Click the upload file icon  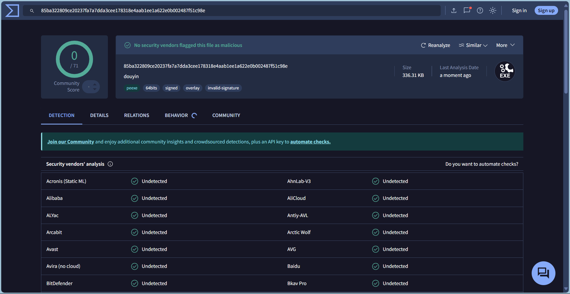pyautogui.click(x=454, y=11)
